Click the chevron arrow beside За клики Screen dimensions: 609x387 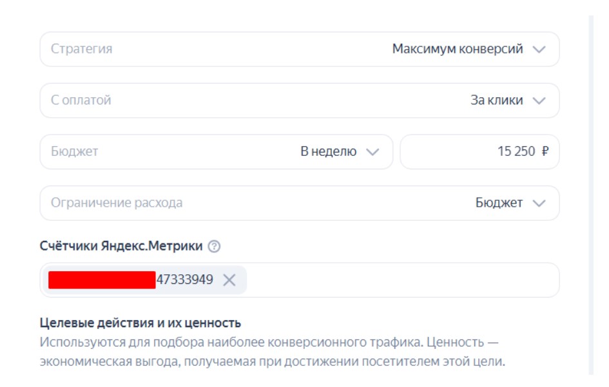click(x=539, y=101)
